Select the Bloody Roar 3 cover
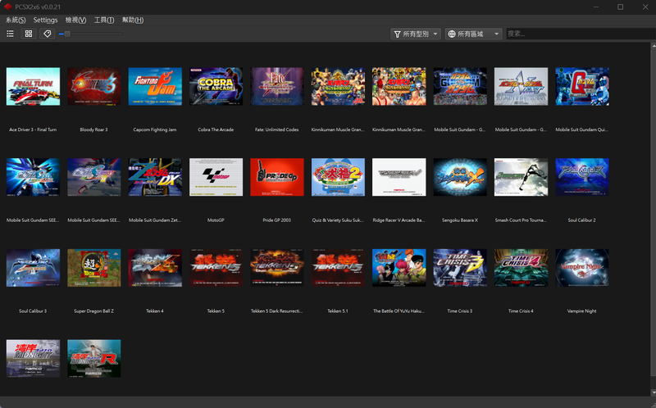656x408 pixels. (x=94, y=87)
